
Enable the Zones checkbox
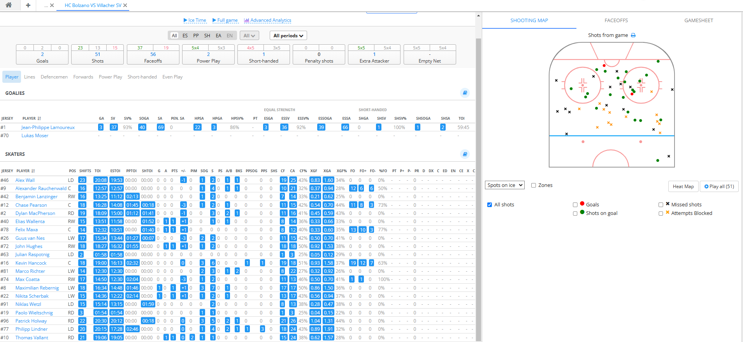point(534,185)
